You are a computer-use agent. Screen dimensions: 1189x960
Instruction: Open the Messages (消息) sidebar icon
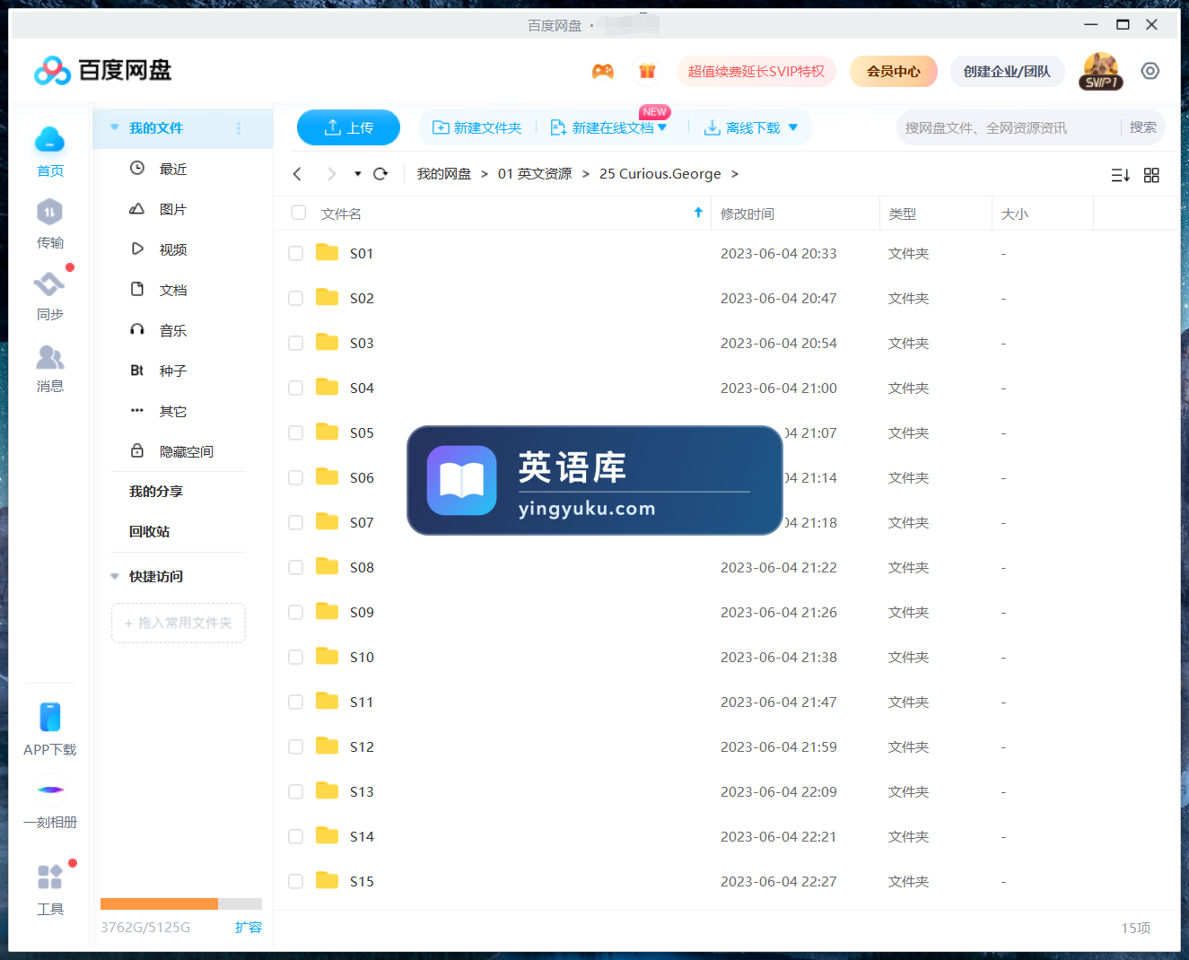tap(49, 357)
